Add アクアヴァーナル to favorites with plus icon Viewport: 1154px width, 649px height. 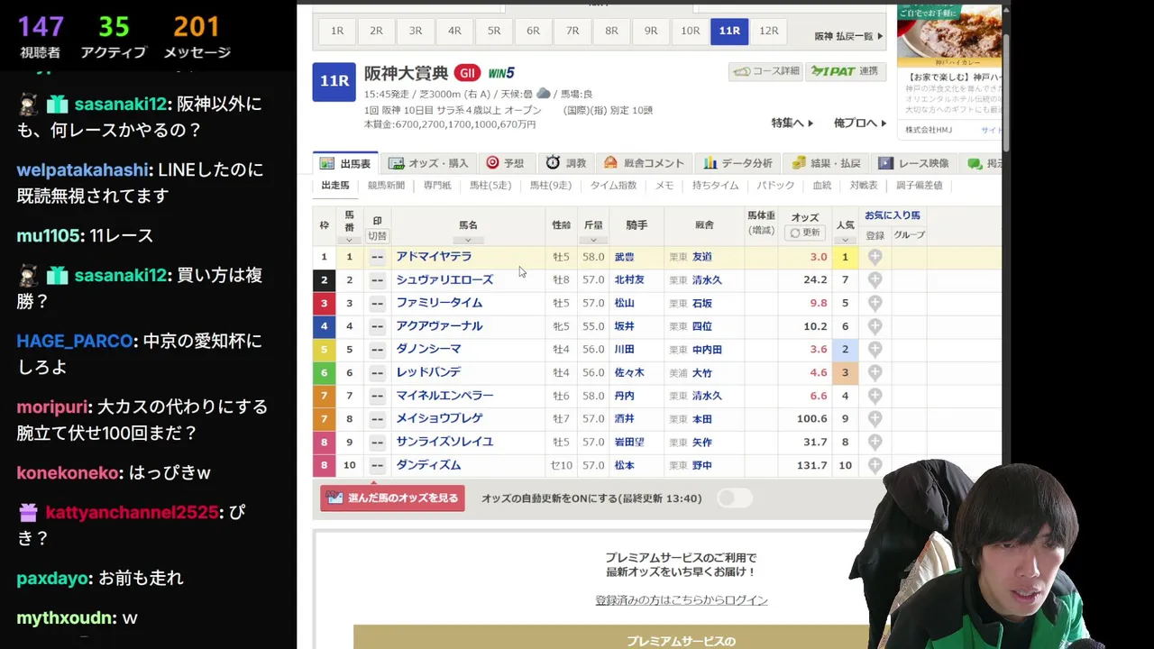875,326
